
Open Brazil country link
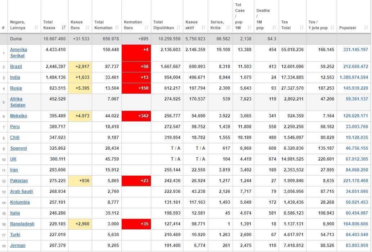[16, 67]
